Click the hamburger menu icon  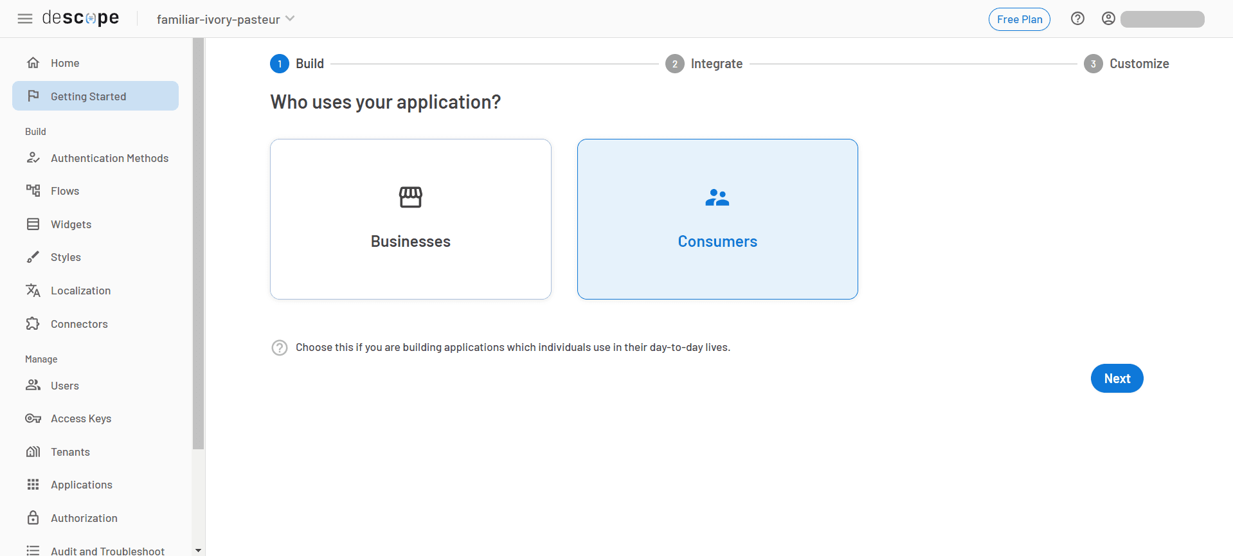[x=25, y=19]
